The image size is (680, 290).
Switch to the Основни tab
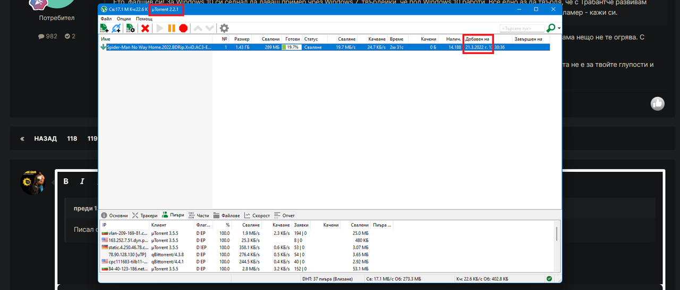(114, 215)
